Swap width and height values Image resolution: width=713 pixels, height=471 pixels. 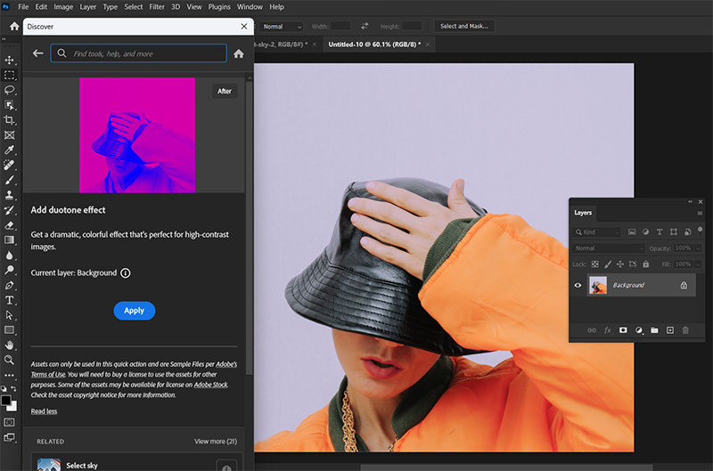[x=365, y=27]
